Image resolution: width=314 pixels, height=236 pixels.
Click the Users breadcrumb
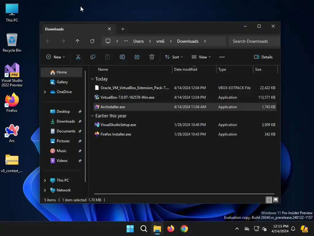click(138, 41)
